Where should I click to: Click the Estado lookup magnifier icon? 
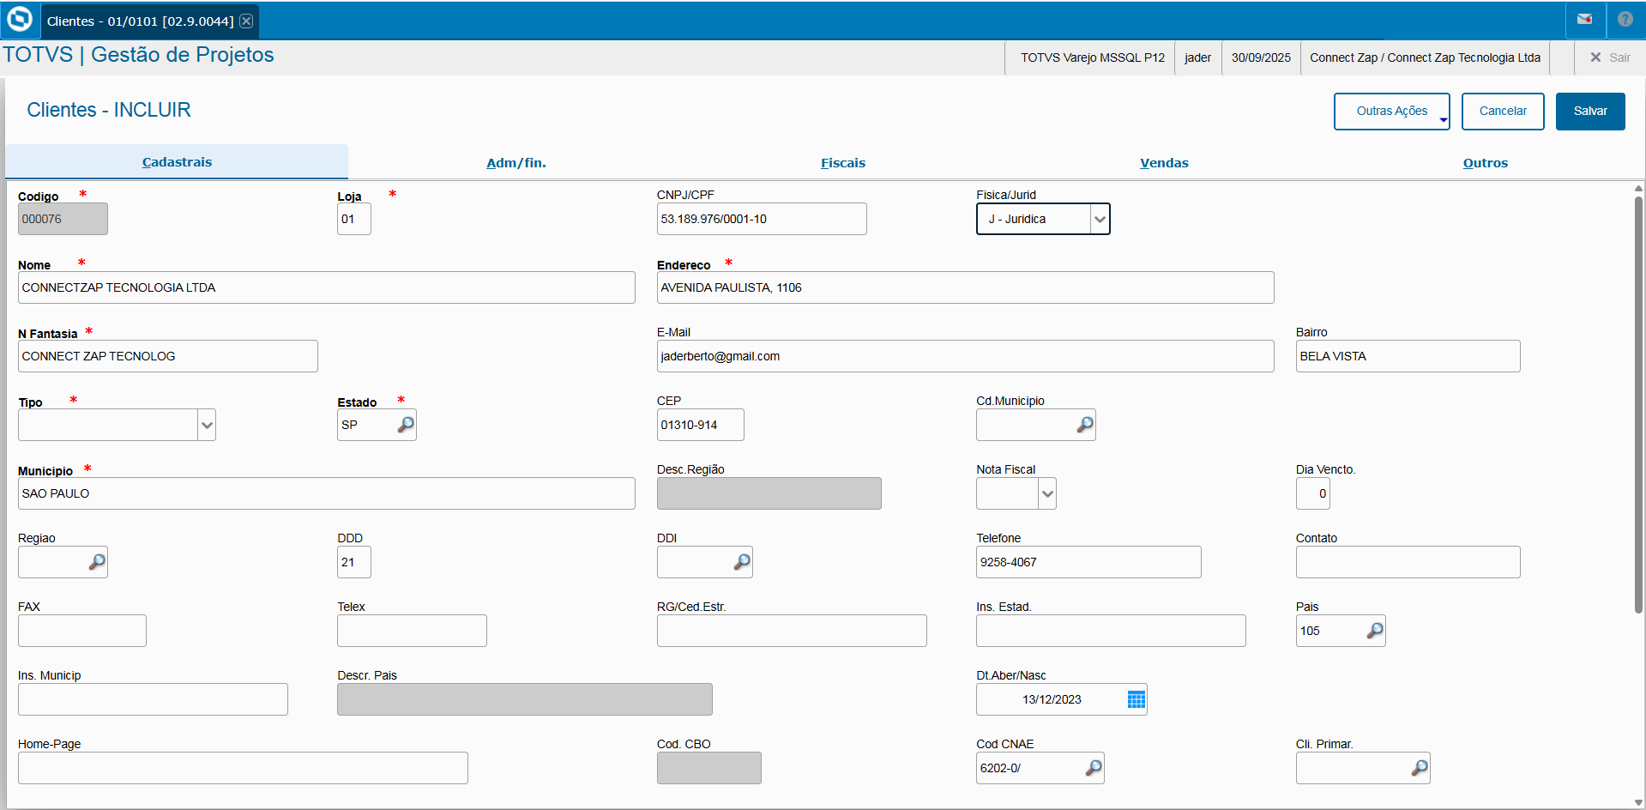click(x=406, y=425)
